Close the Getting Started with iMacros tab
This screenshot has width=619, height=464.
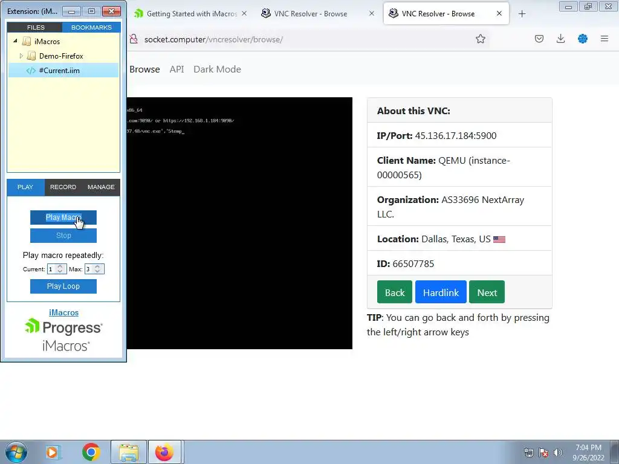[244, 13]
